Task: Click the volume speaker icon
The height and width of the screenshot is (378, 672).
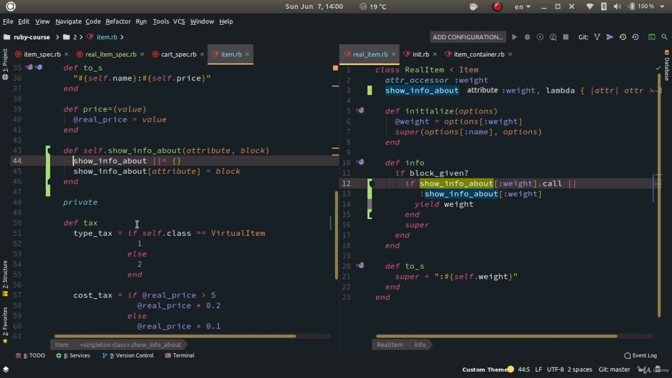Action: (x=617, y=7)
